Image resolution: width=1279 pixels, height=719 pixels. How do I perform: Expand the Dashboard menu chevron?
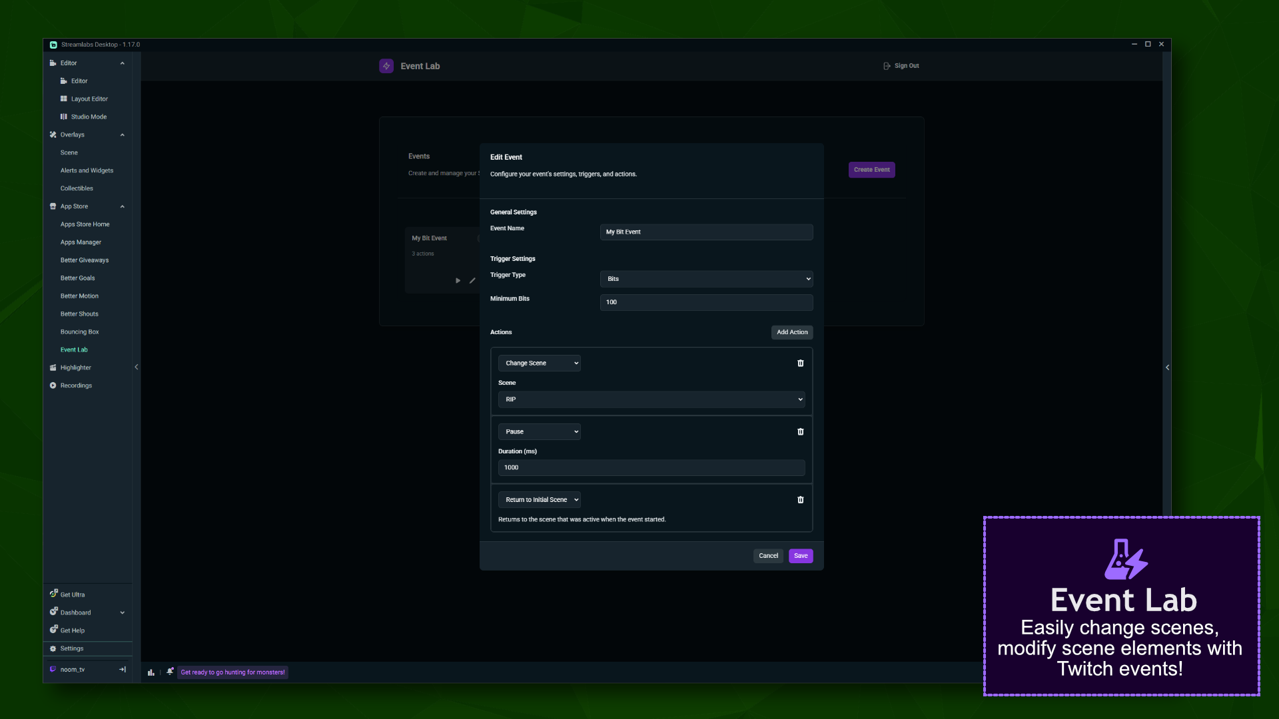pos(123,612)
